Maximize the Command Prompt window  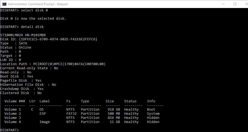[x=235, y=4]
